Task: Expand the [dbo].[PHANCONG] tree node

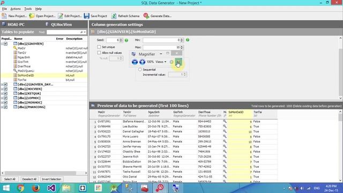Action: pos(2,107)
